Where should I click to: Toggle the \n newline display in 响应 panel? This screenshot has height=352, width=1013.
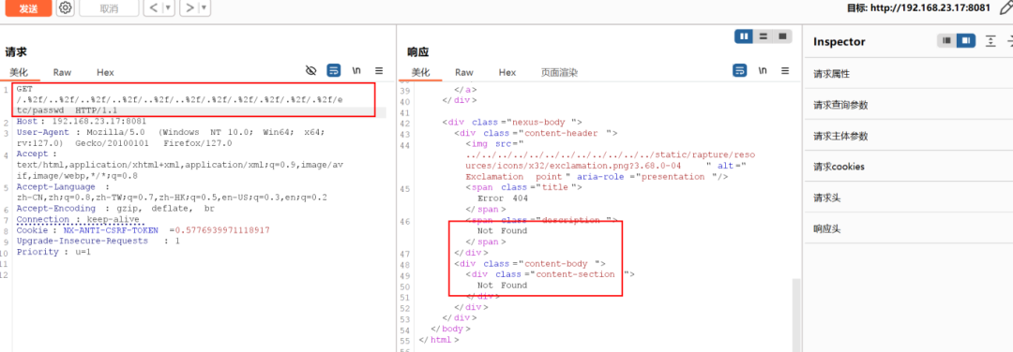click(763, 70)
